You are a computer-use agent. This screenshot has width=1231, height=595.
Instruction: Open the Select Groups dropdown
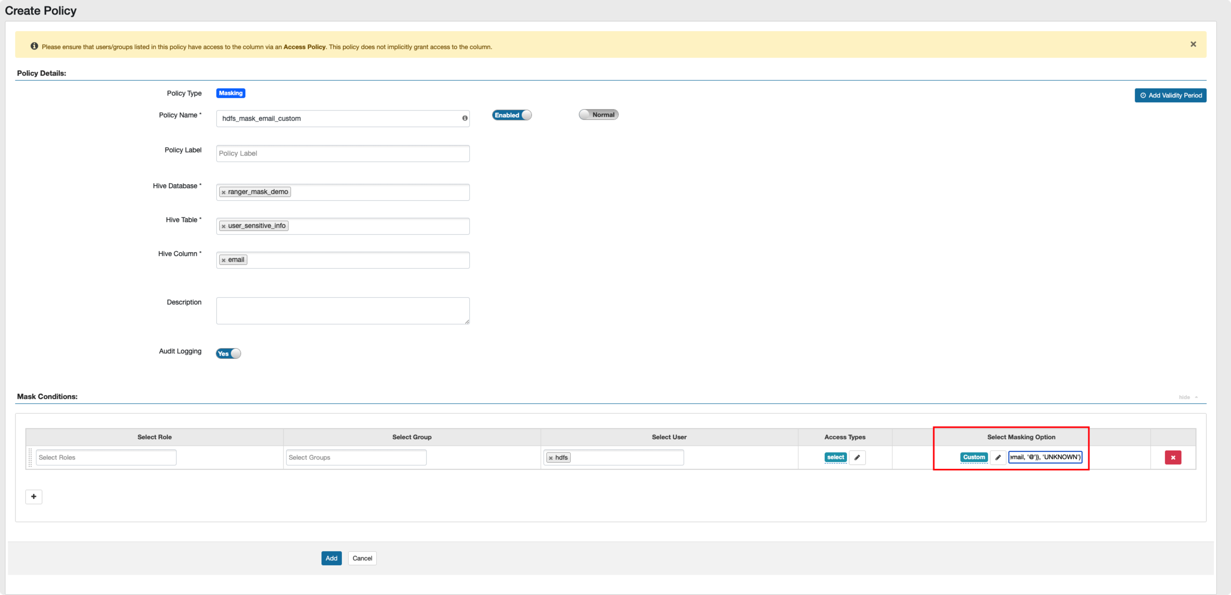[356, 457]
